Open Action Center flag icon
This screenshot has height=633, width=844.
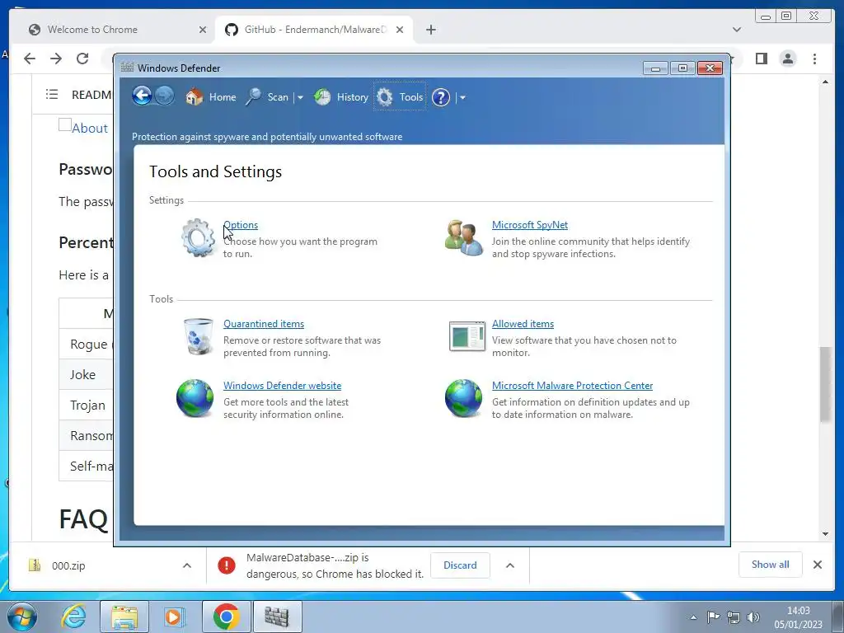coord(713,617)
